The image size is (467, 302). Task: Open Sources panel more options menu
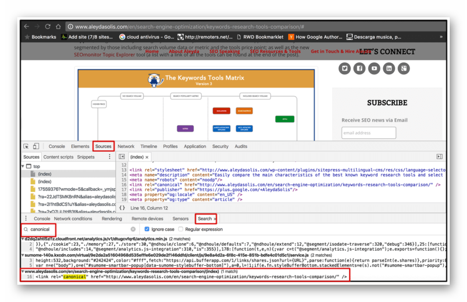[110, 157]
